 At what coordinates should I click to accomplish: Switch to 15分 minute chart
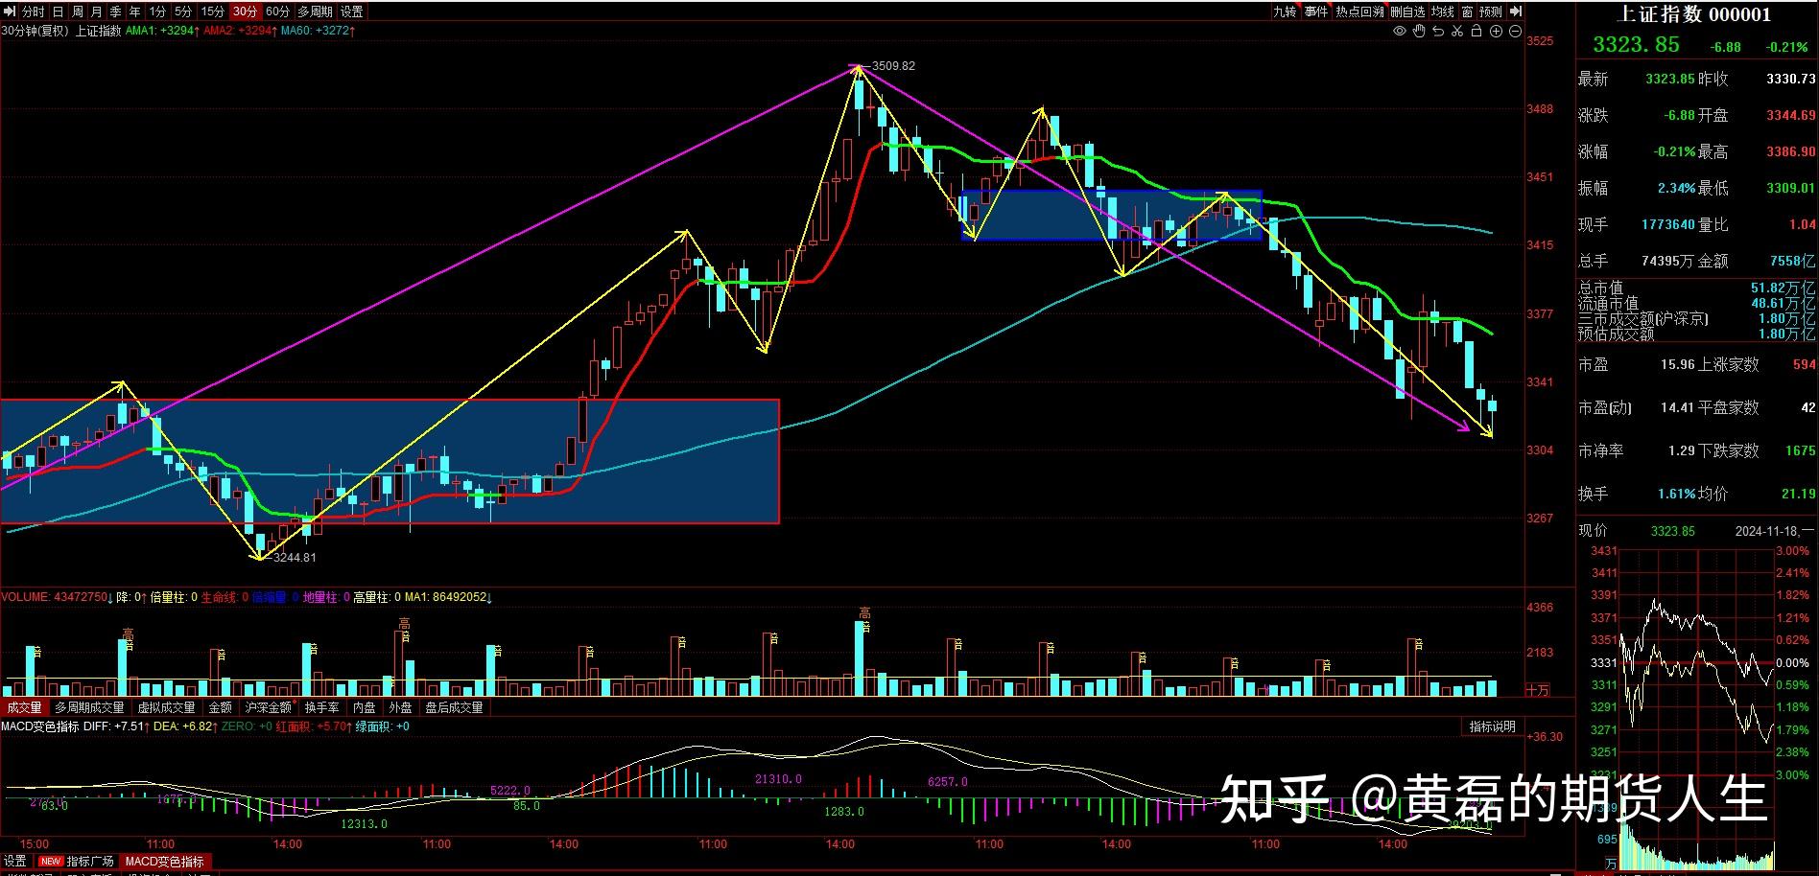pyautogui.click(x=213, y=12)
